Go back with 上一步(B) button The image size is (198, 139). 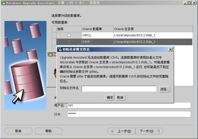tap(122, 131)
